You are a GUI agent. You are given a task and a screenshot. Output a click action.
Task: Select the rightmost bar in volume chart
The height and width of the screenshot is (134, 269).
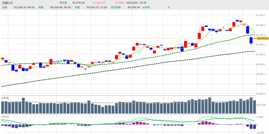254,107
